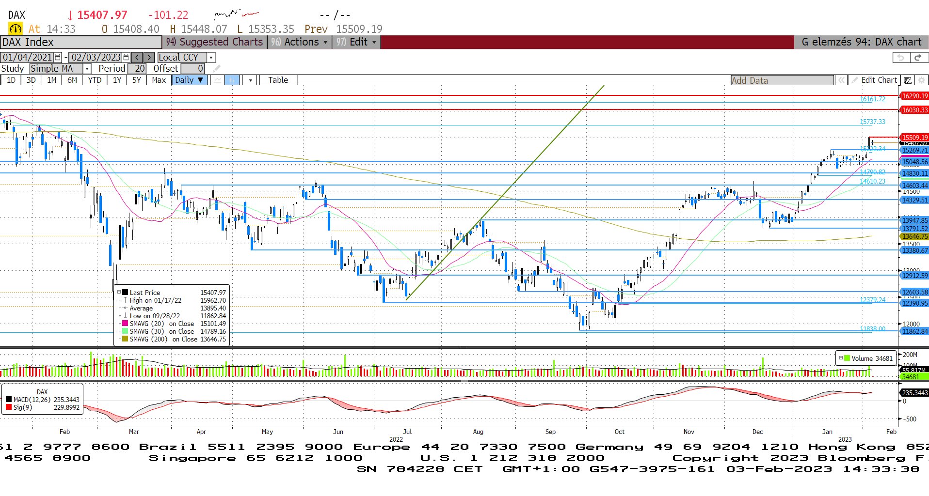Viewport: 929px width, 496px height.
Task: Click the Period value field
Action: click(x=137, y=69)
